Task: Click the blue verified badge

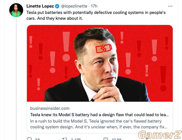Action: pos(57,6)
